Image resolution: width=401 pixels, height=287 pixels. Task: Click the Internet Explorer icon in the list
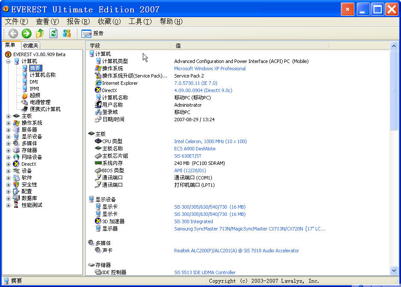point(98,83)
